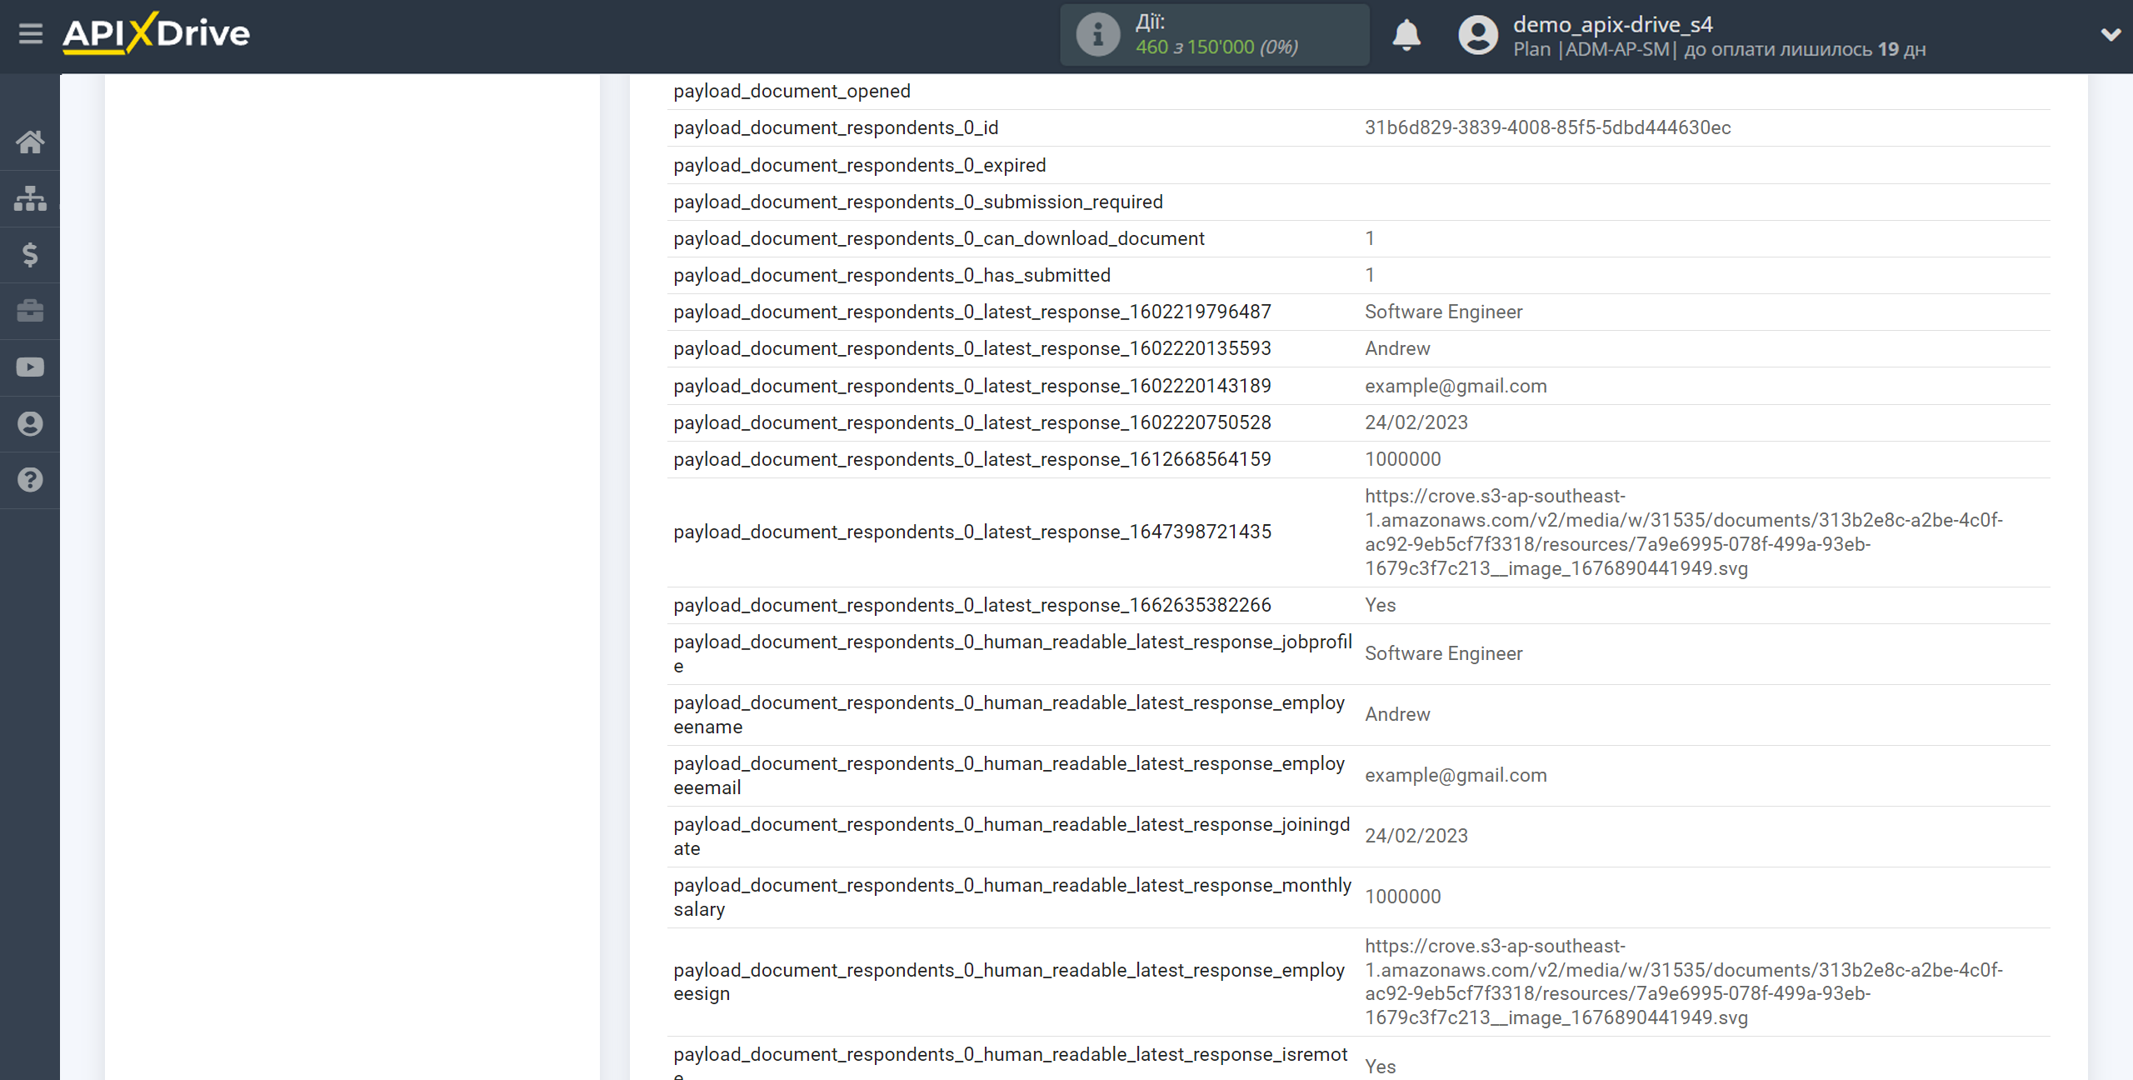Click the actions counter 460 of 150'000
The image size is (2133, 1080).
point(1216,47)
